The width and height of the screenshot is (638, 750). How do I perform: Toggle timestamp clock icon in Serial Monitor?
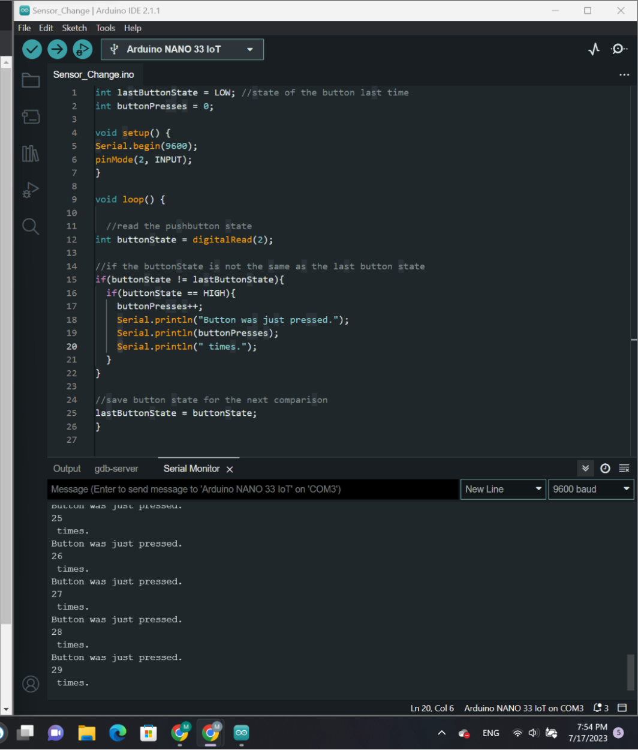(x=605, y=468)
